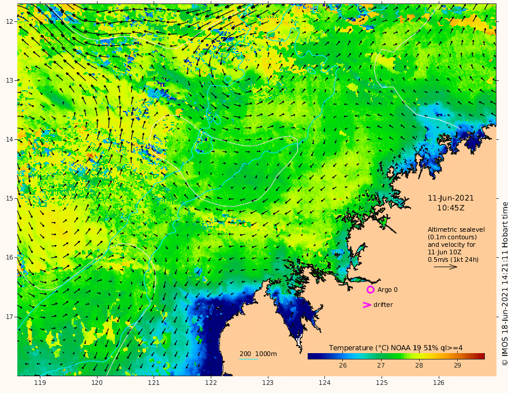Screen dimensions: 508x393
Task: Click the cyan 200m depth contour legend line
Action: tap(249, 359)
